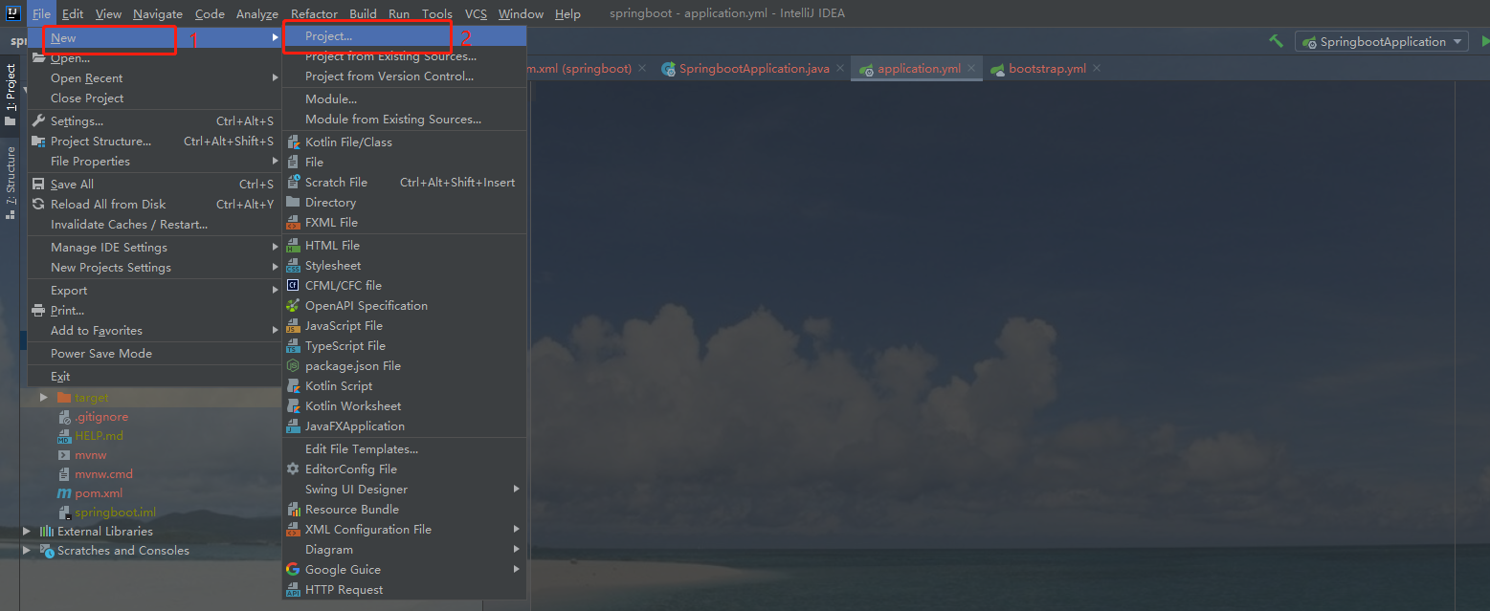Click the Kotlin File/Class icon

tap(293, 142)
